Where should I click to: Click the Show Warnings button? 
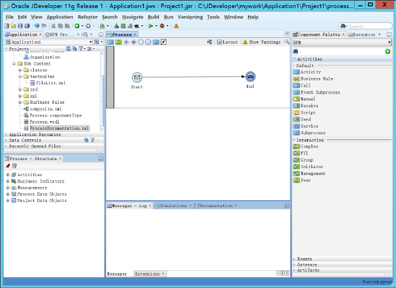point(262,42)
